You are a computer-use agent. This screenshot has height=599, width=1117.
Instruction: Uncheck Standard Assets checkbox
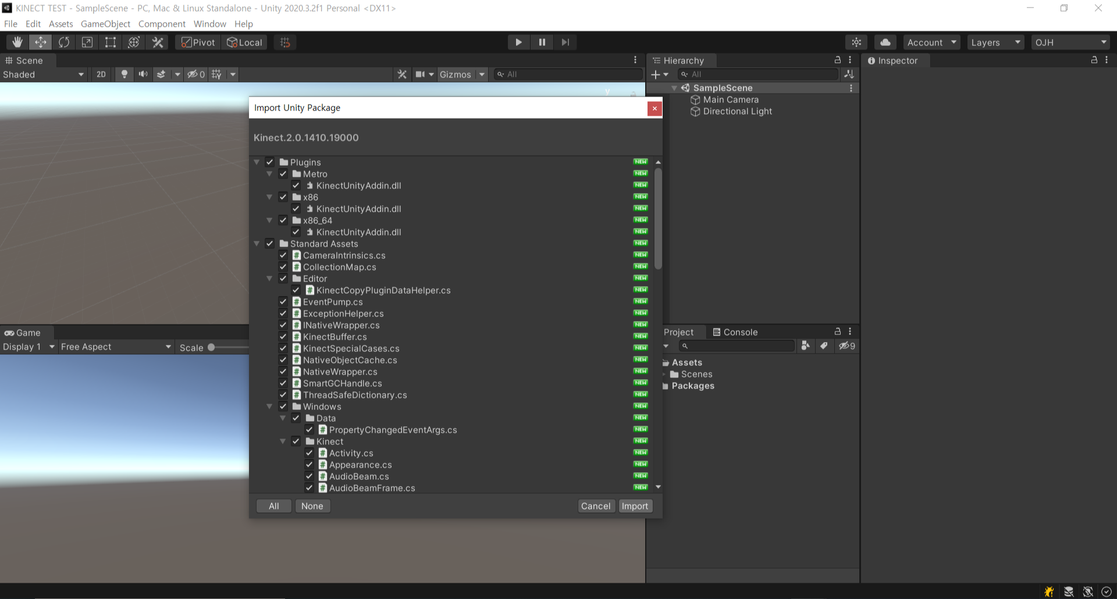270,244
